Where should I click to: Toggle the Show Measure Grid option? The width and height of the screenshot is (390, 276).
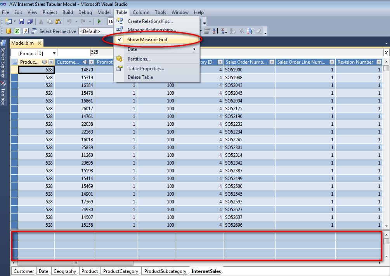[x=157, y=39]
